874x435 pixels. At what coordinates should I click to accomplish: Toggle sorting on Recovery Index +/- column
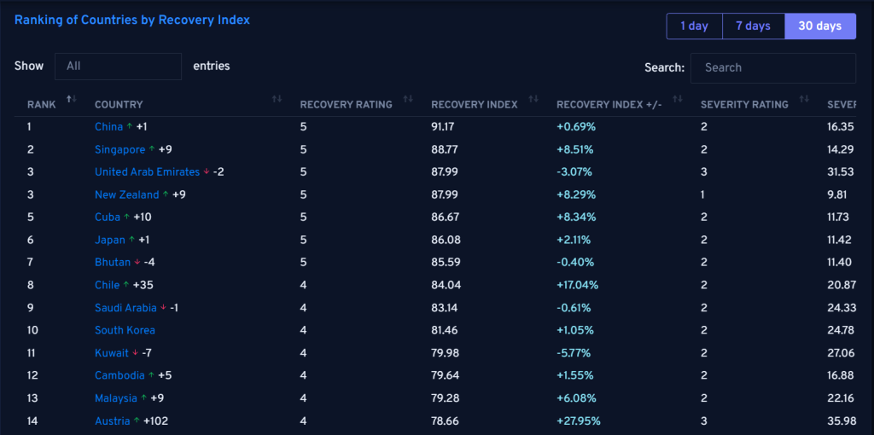click(x=678, y=99)
